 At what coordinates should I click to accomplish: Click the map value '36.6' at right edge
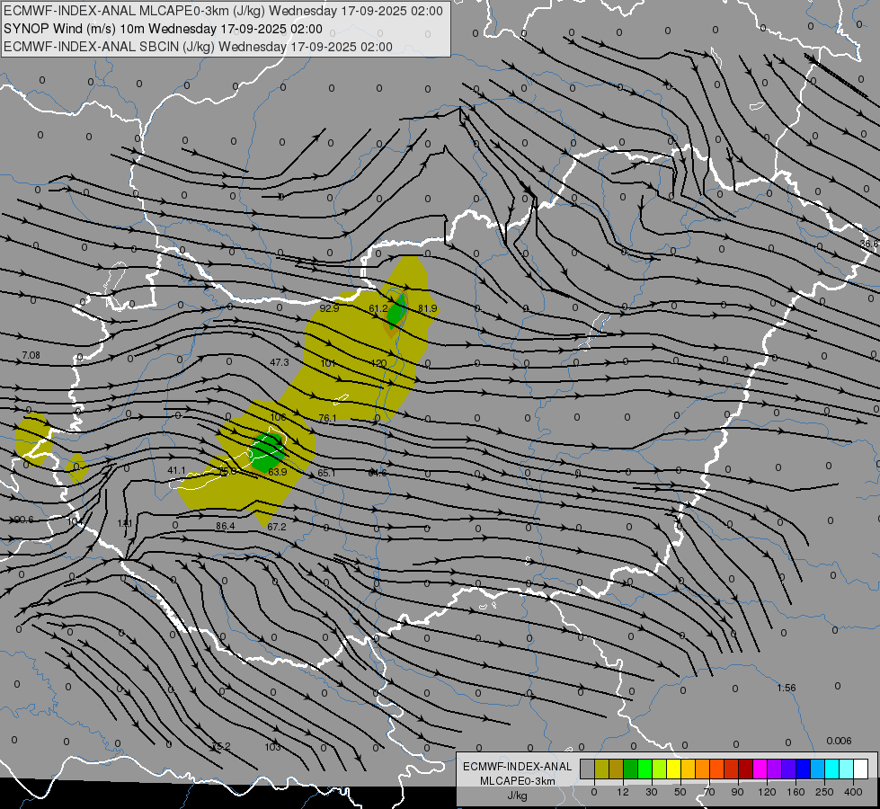point(869,243)
